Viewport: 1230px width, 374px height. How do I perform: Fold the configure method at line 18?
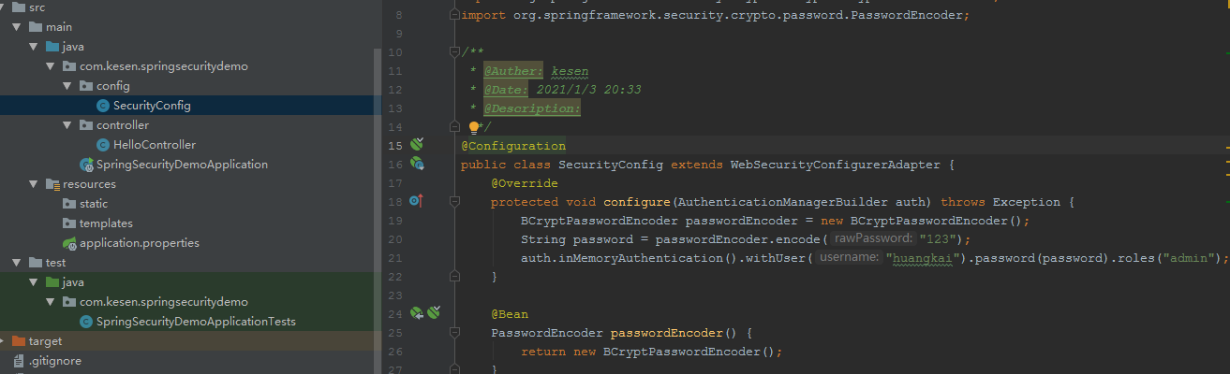pos(454,202)
